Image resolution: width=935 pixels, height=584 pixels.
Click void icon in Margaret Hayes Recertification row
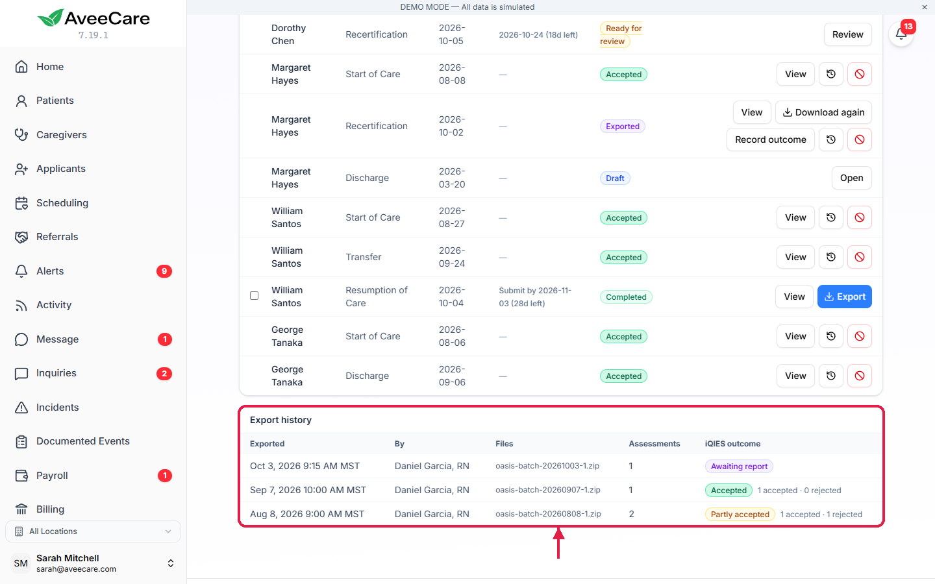860,140
